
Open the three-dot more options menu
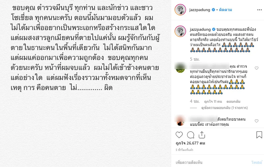(260, 10)
